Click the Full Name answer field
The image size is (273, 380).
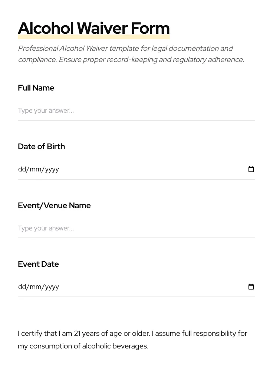[136, 111]
